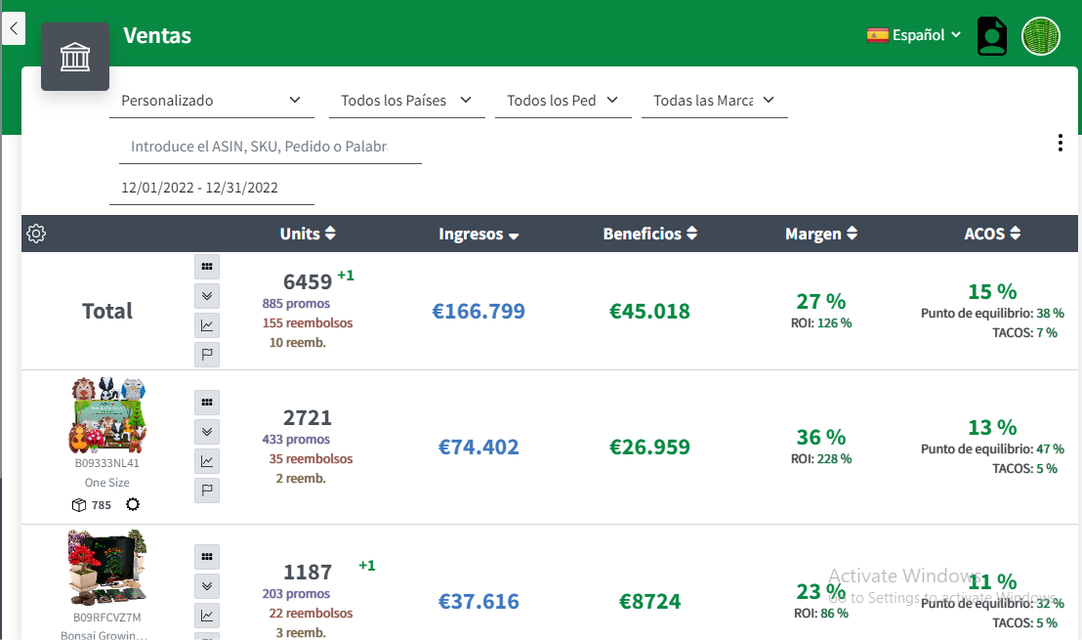1082x640 pixels.
Task: Expand Total row double chevron icon
Action: [x=207, y=296]
